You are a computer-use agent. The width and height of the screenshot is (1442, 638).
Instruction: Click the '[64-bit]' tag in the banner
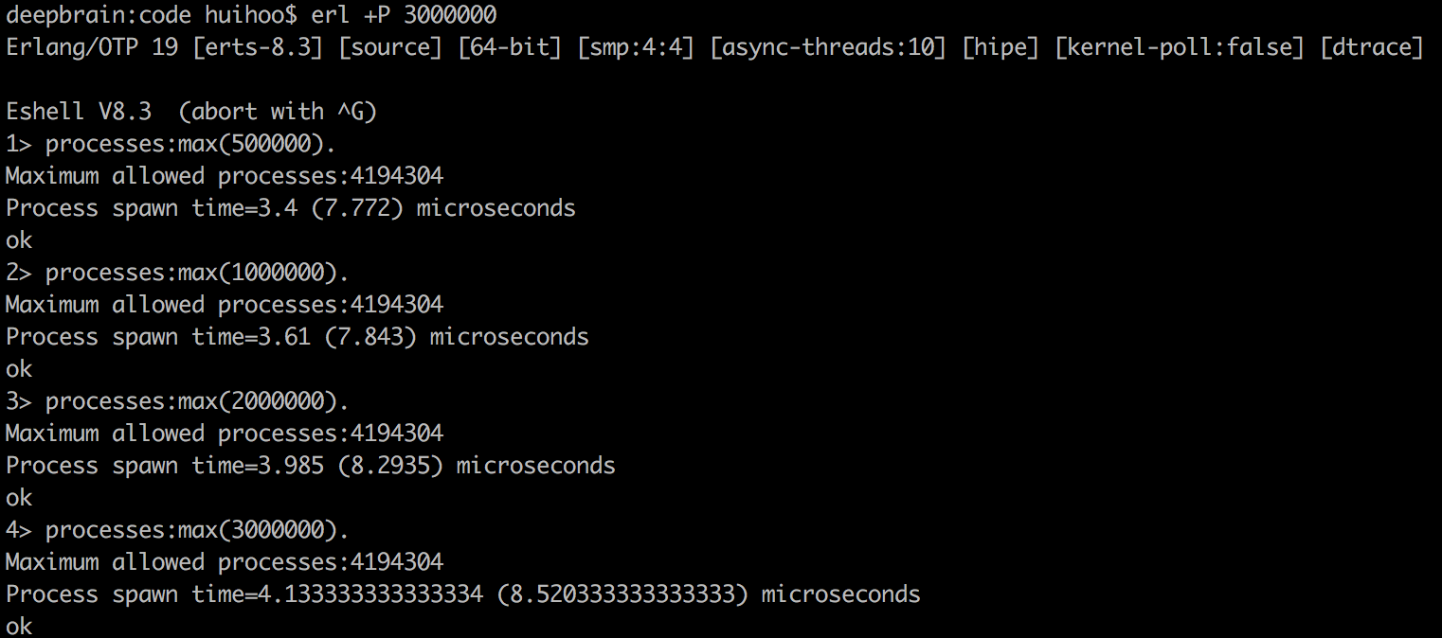coord(510,46)
